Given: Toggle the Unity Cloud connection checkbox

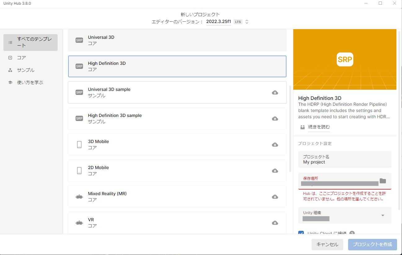Looking at the screenshot, I should click(x=301, y=233).
